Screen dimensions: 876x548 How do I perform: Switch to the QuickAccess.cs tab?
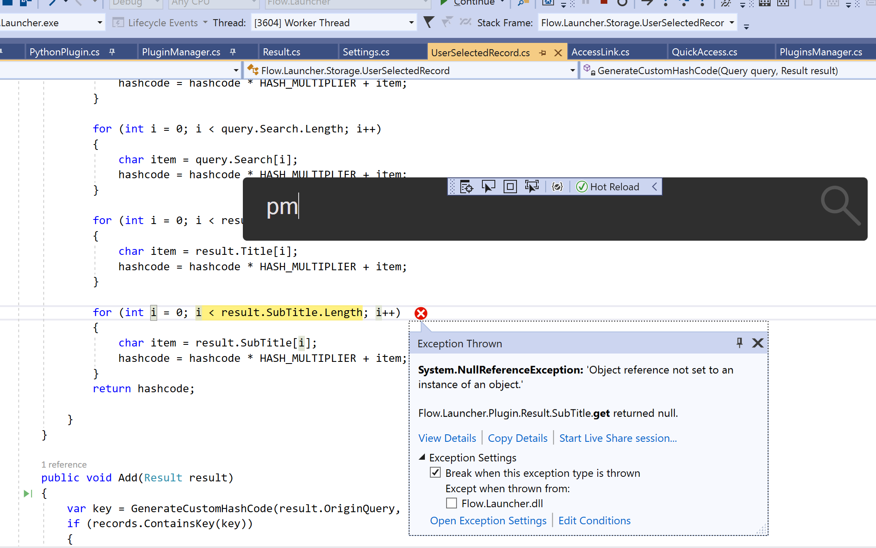[704, 52]
